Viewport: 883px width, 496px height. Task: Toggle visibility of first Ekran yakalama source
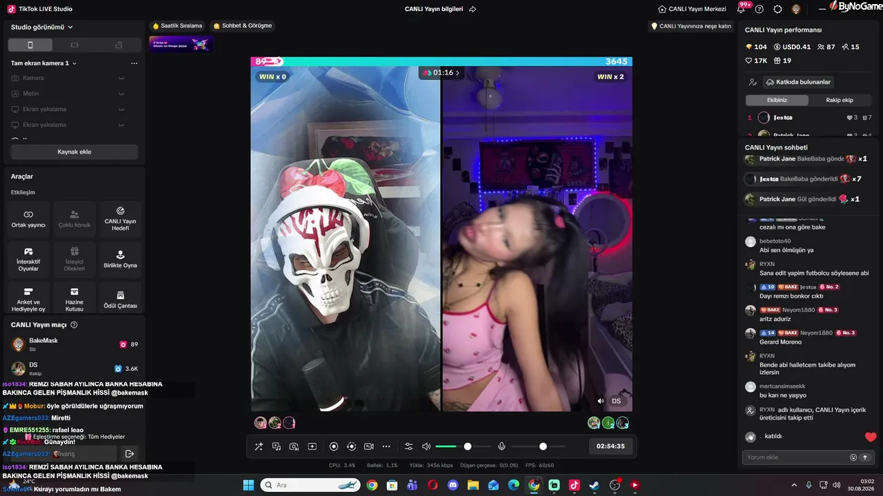tap(121, 109)
